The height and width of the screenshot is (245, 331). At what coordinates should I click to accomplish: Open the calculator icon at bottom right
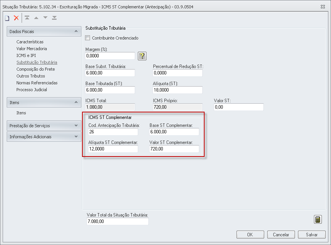pyautogui.click(x=318, y=220)
